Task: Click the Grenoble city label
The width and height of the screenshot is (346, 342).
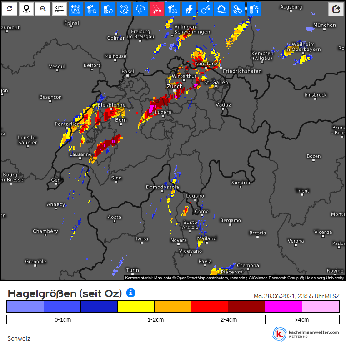Action: pyautogui.click(x=35, y=261)
